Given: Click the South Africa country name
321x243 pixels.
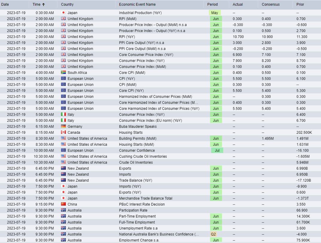Looking at the screenshot, I should 77,73.
